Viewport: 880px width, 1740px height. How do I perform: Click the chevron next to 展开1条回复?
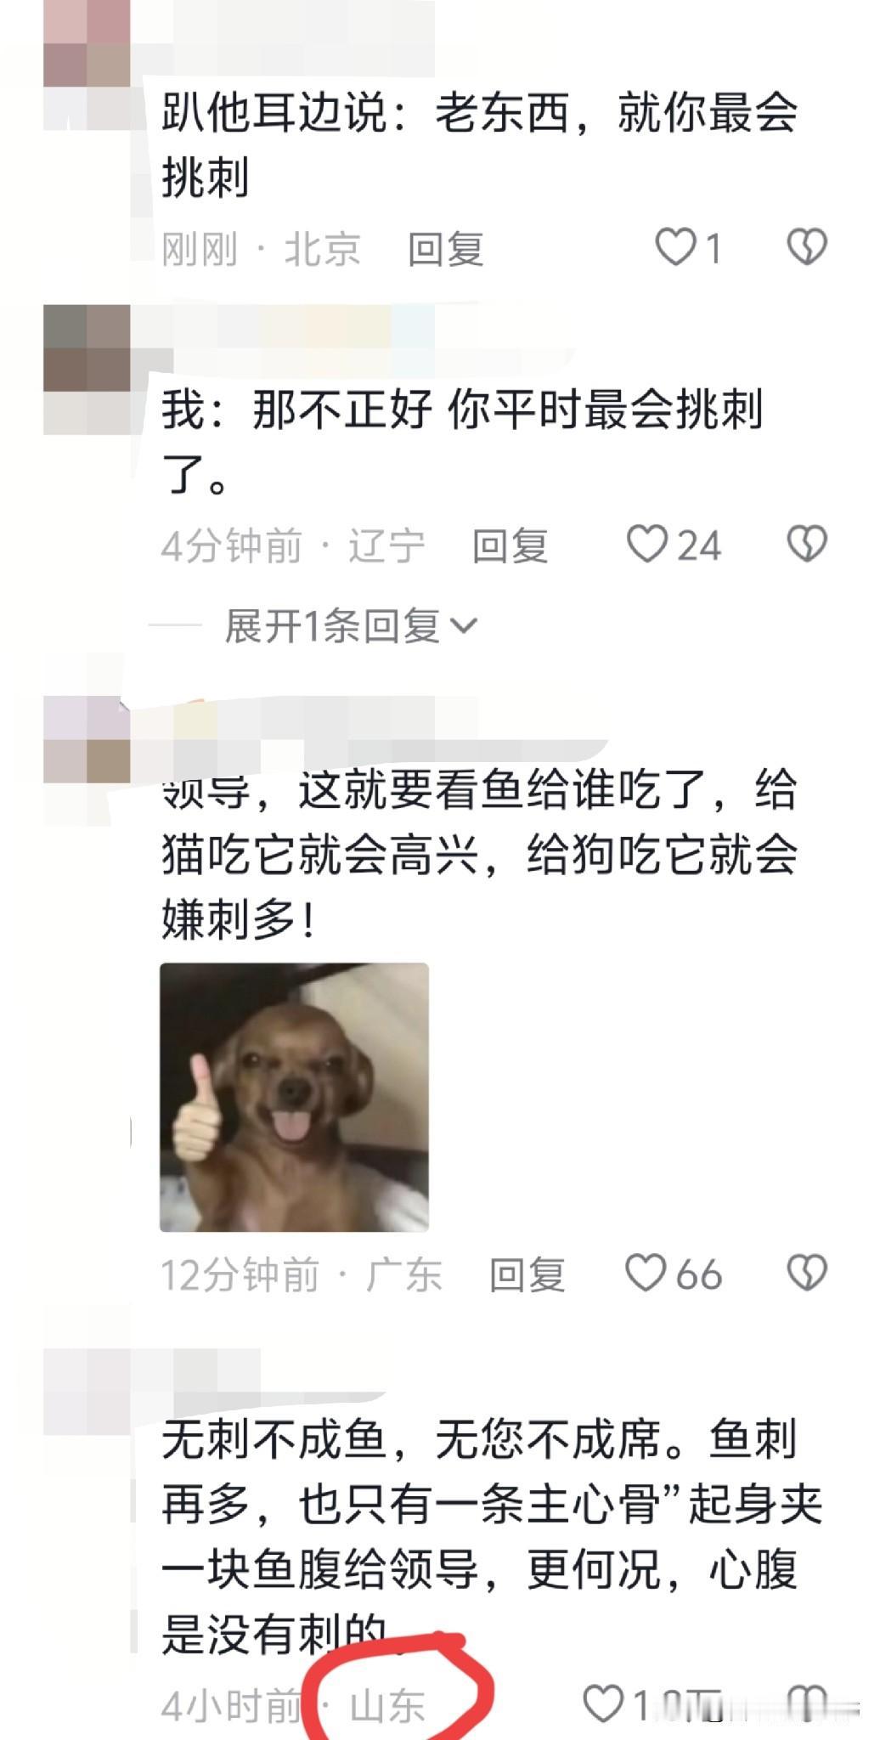463,627
